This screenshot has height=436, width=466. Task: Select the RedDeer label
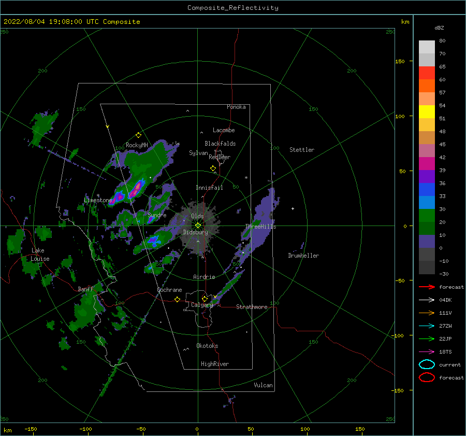(x=220, y=157)
